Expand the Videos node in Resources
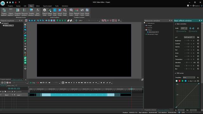Viewport: 203px width, 114px height. [145, 30]
